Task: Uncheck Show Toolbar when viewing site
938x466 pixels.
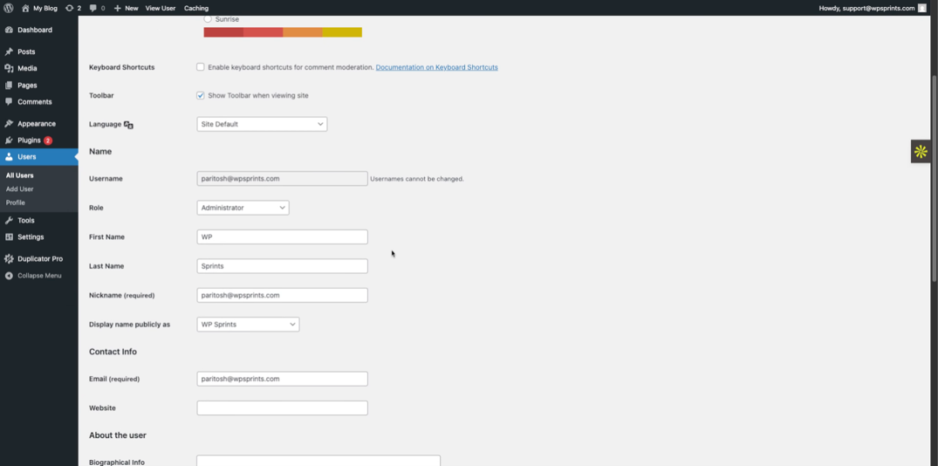Action: tap(201, 96)
